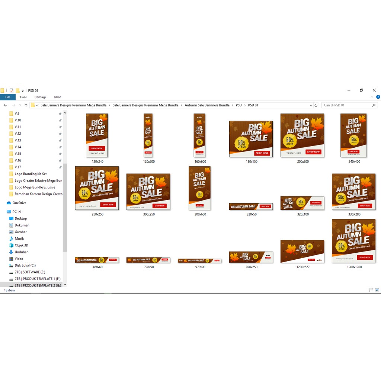Select V.13 pinned folder
The width and height of the screenshot is (381, 381).
[x=18, y=140]
